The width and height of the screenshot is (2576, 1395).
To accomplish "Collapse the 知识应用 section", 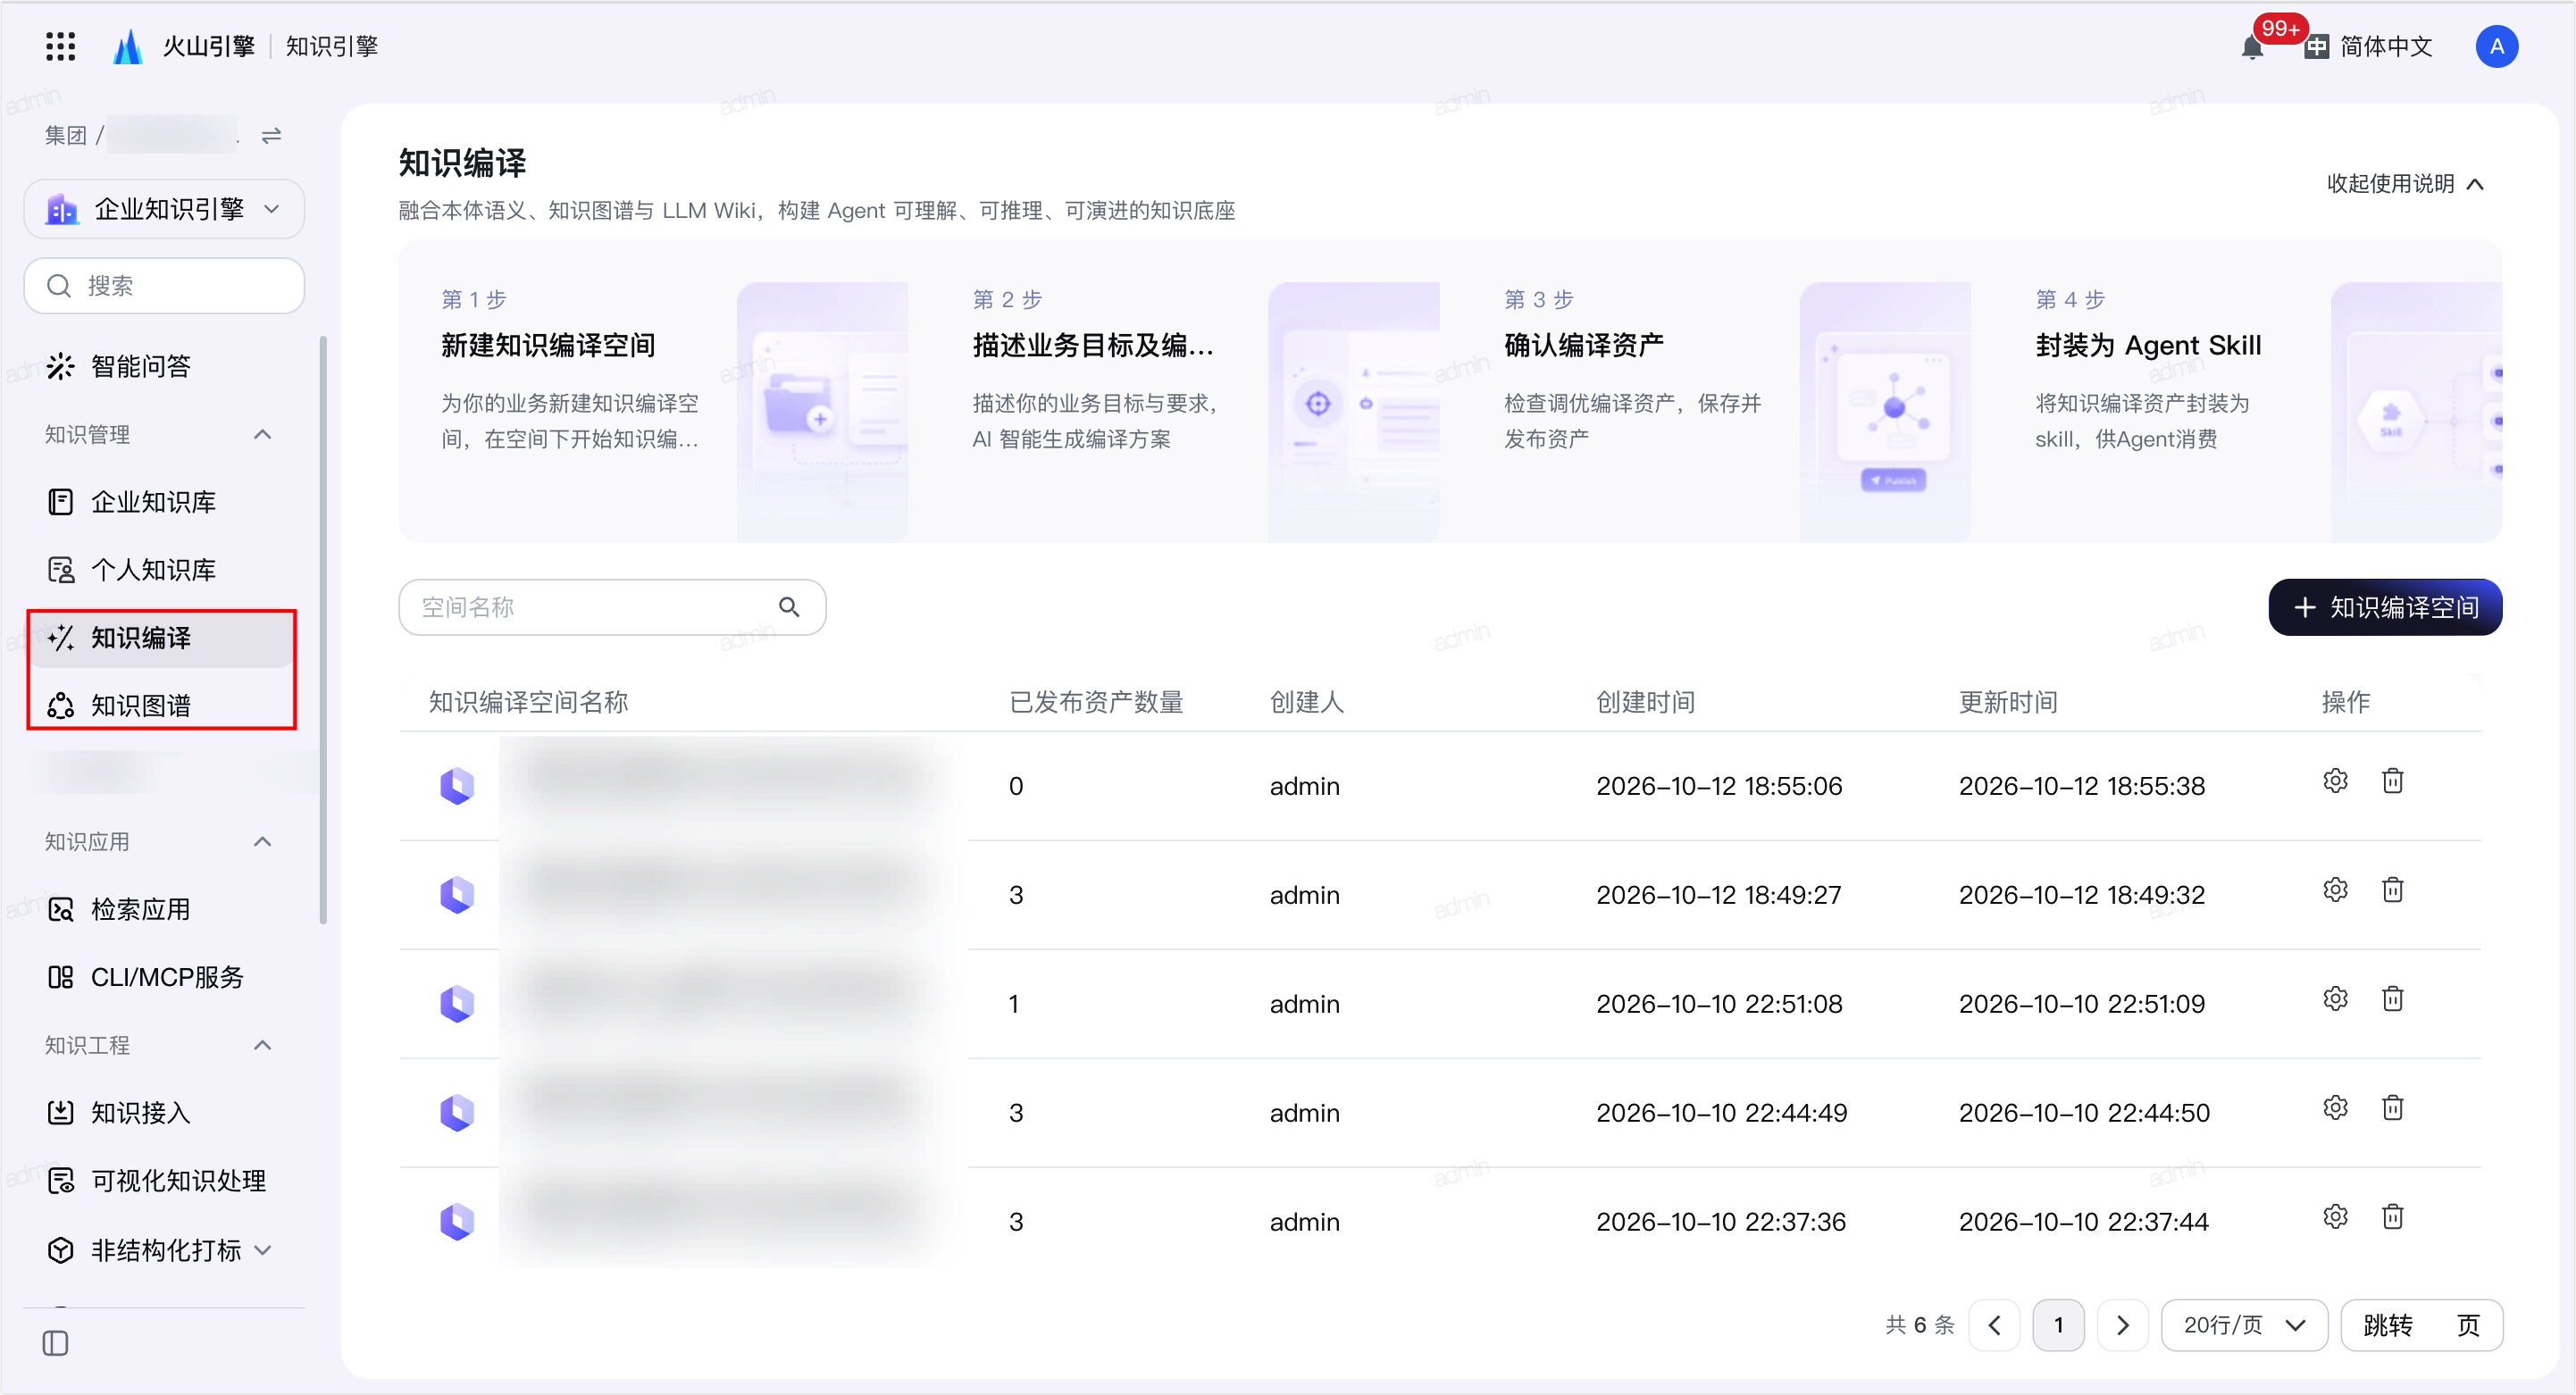I will click(262, 842).
